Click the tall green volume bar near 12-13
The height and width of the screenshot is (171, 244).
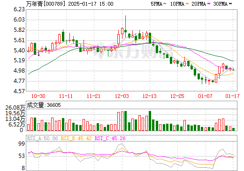[x=150, y=121]
